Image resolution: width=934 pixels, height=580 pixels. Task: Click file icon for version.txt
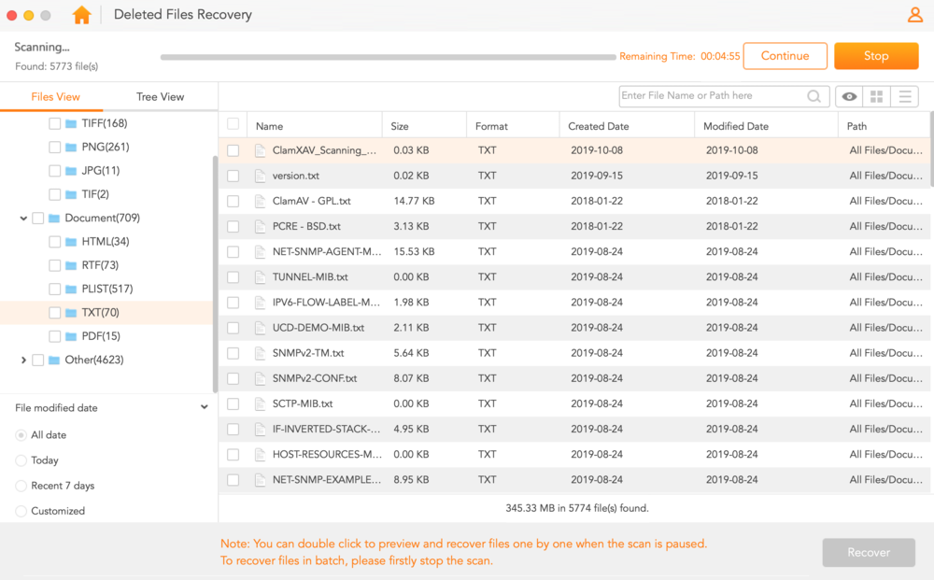(260, 176)
